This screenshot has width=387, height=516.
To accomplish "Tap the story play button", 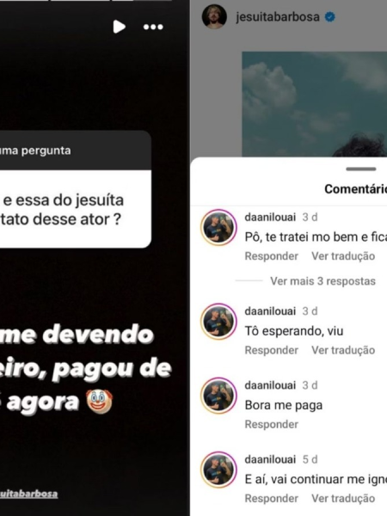I will [120, 27].
